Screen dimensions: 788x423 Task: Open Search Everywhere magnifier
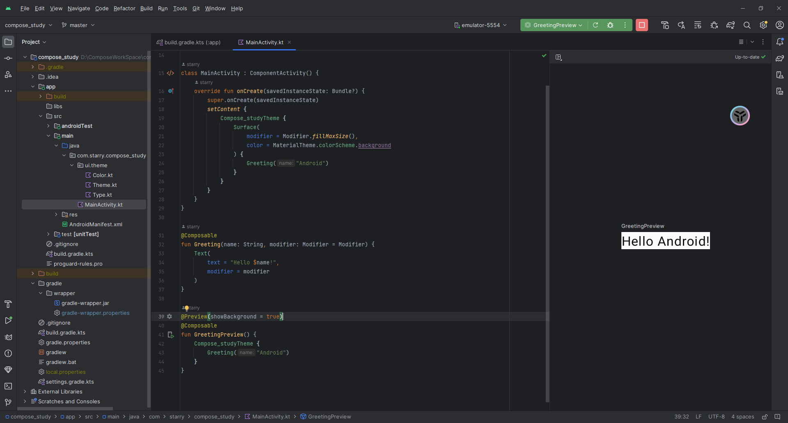(747, 25)
